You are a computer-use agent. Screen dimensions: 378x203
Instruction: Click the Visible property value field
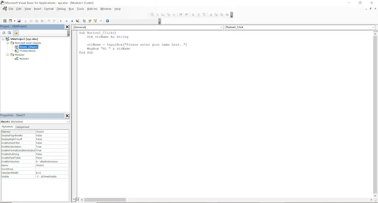52,177
